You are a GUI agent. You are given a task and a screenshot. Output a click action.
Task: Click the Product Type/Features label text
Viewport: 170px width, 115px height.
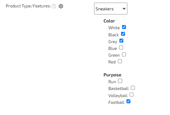(x=28, y=6)
